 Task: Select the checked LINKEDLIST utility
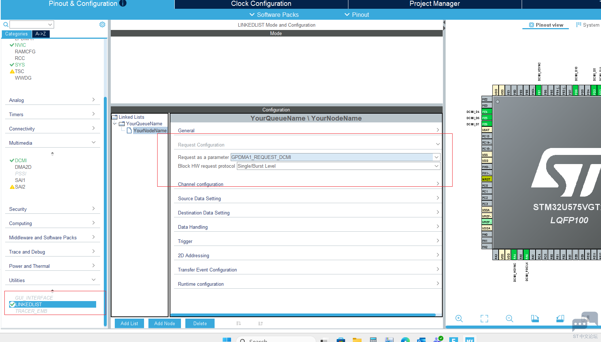(x=53, y=304)
